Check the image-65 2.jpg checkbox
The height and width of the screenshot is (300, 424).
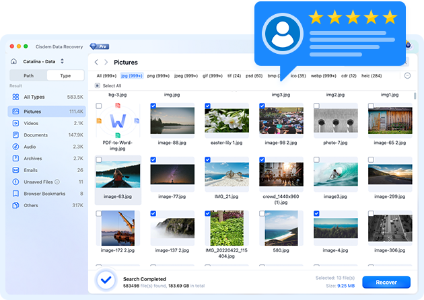[371, 106]
